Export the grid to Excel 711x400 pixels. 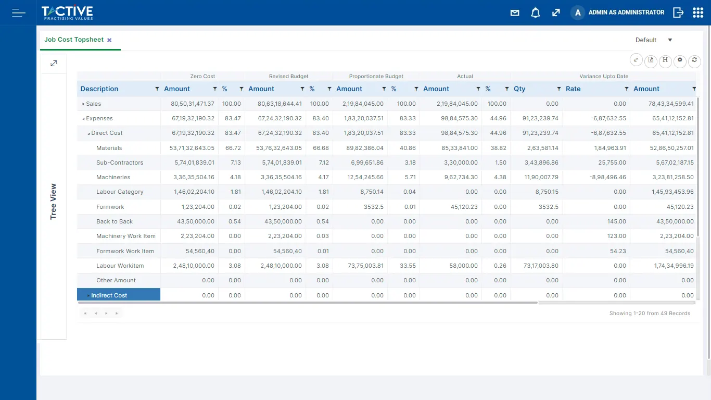click(x=651, y=61)
